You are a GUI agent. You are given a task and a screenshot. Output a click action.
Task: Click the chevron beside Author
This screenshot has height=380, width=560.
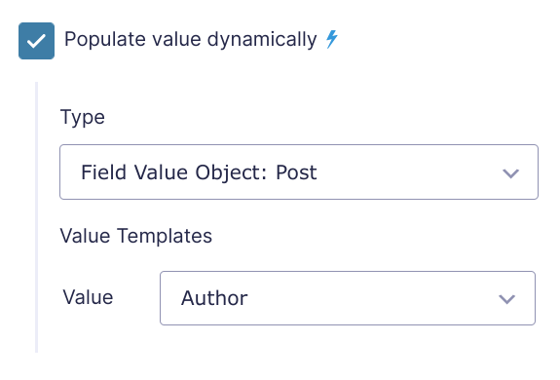[x=506, y=299]
